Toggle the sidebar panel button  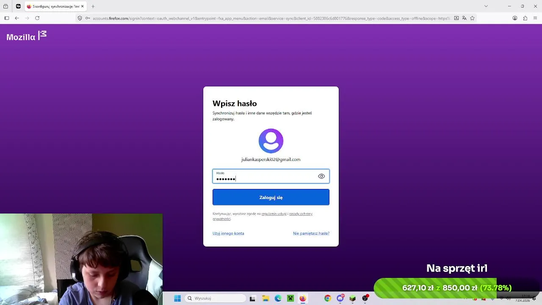tap(7, 18)
